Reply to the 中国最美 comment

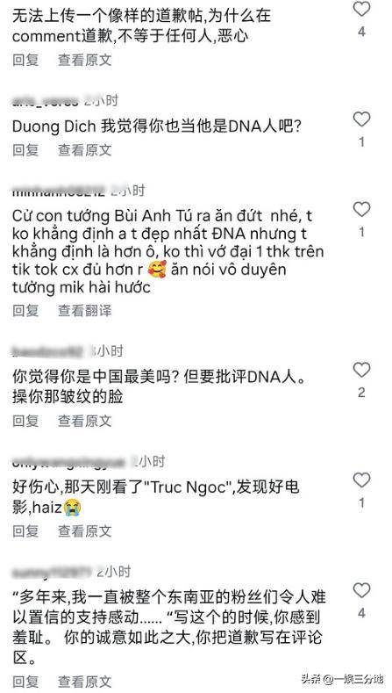(25, 422)
